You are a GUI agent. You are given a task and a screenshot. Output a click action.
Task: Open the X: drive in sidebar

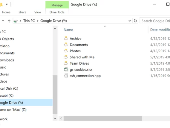pos(7,96)
